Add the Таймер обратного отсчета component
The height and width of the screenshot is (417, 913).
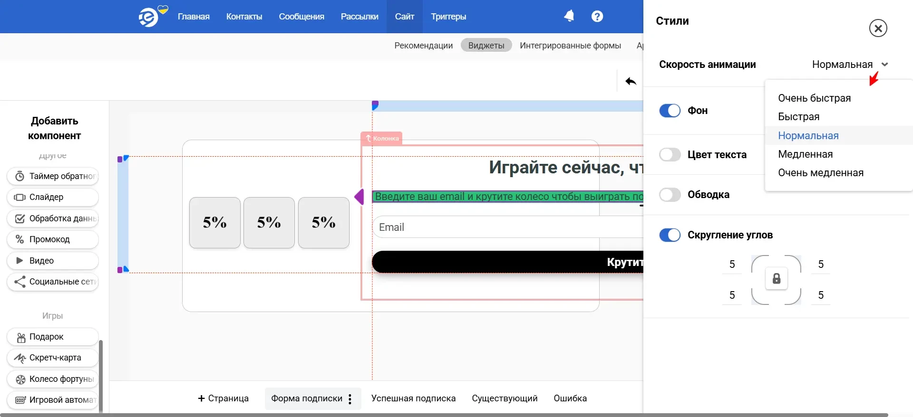point(53,176)
